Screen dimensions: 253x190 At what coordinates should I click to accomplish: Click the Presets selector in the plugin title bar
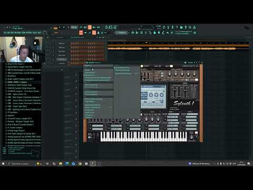[190, 62]
